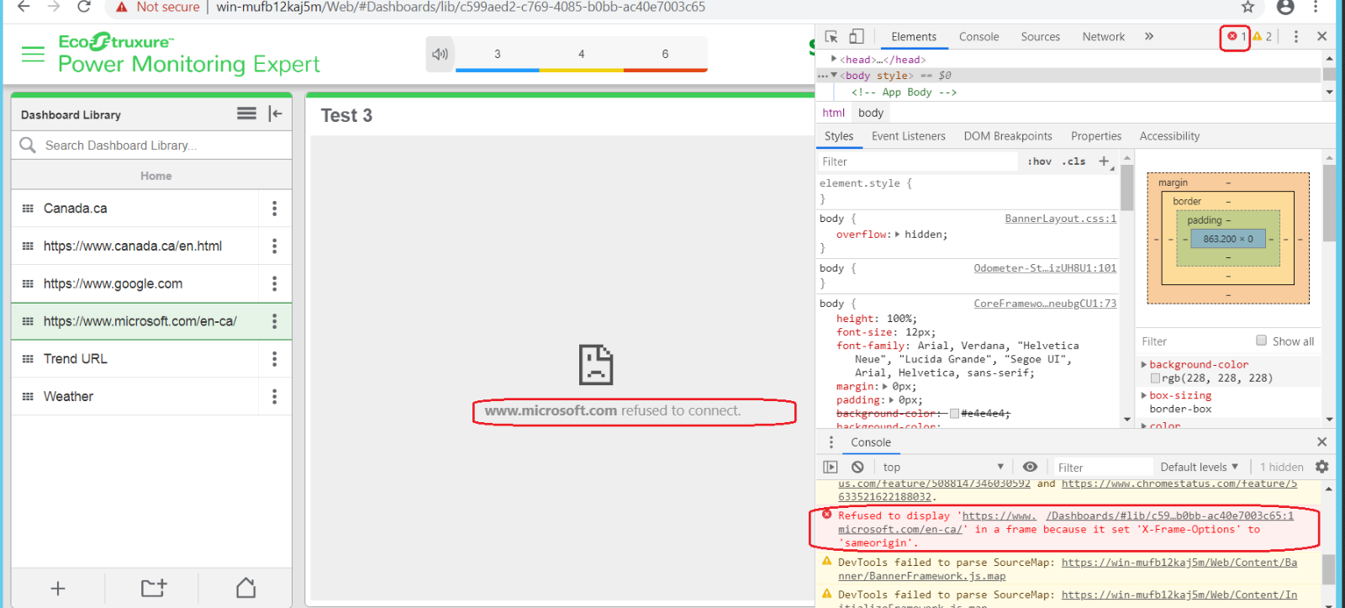The height and width of the screenshot is (608, 1345).
Task: Open options for https://www.canada.ca/en.html dashboard
Action: [274, 246]
